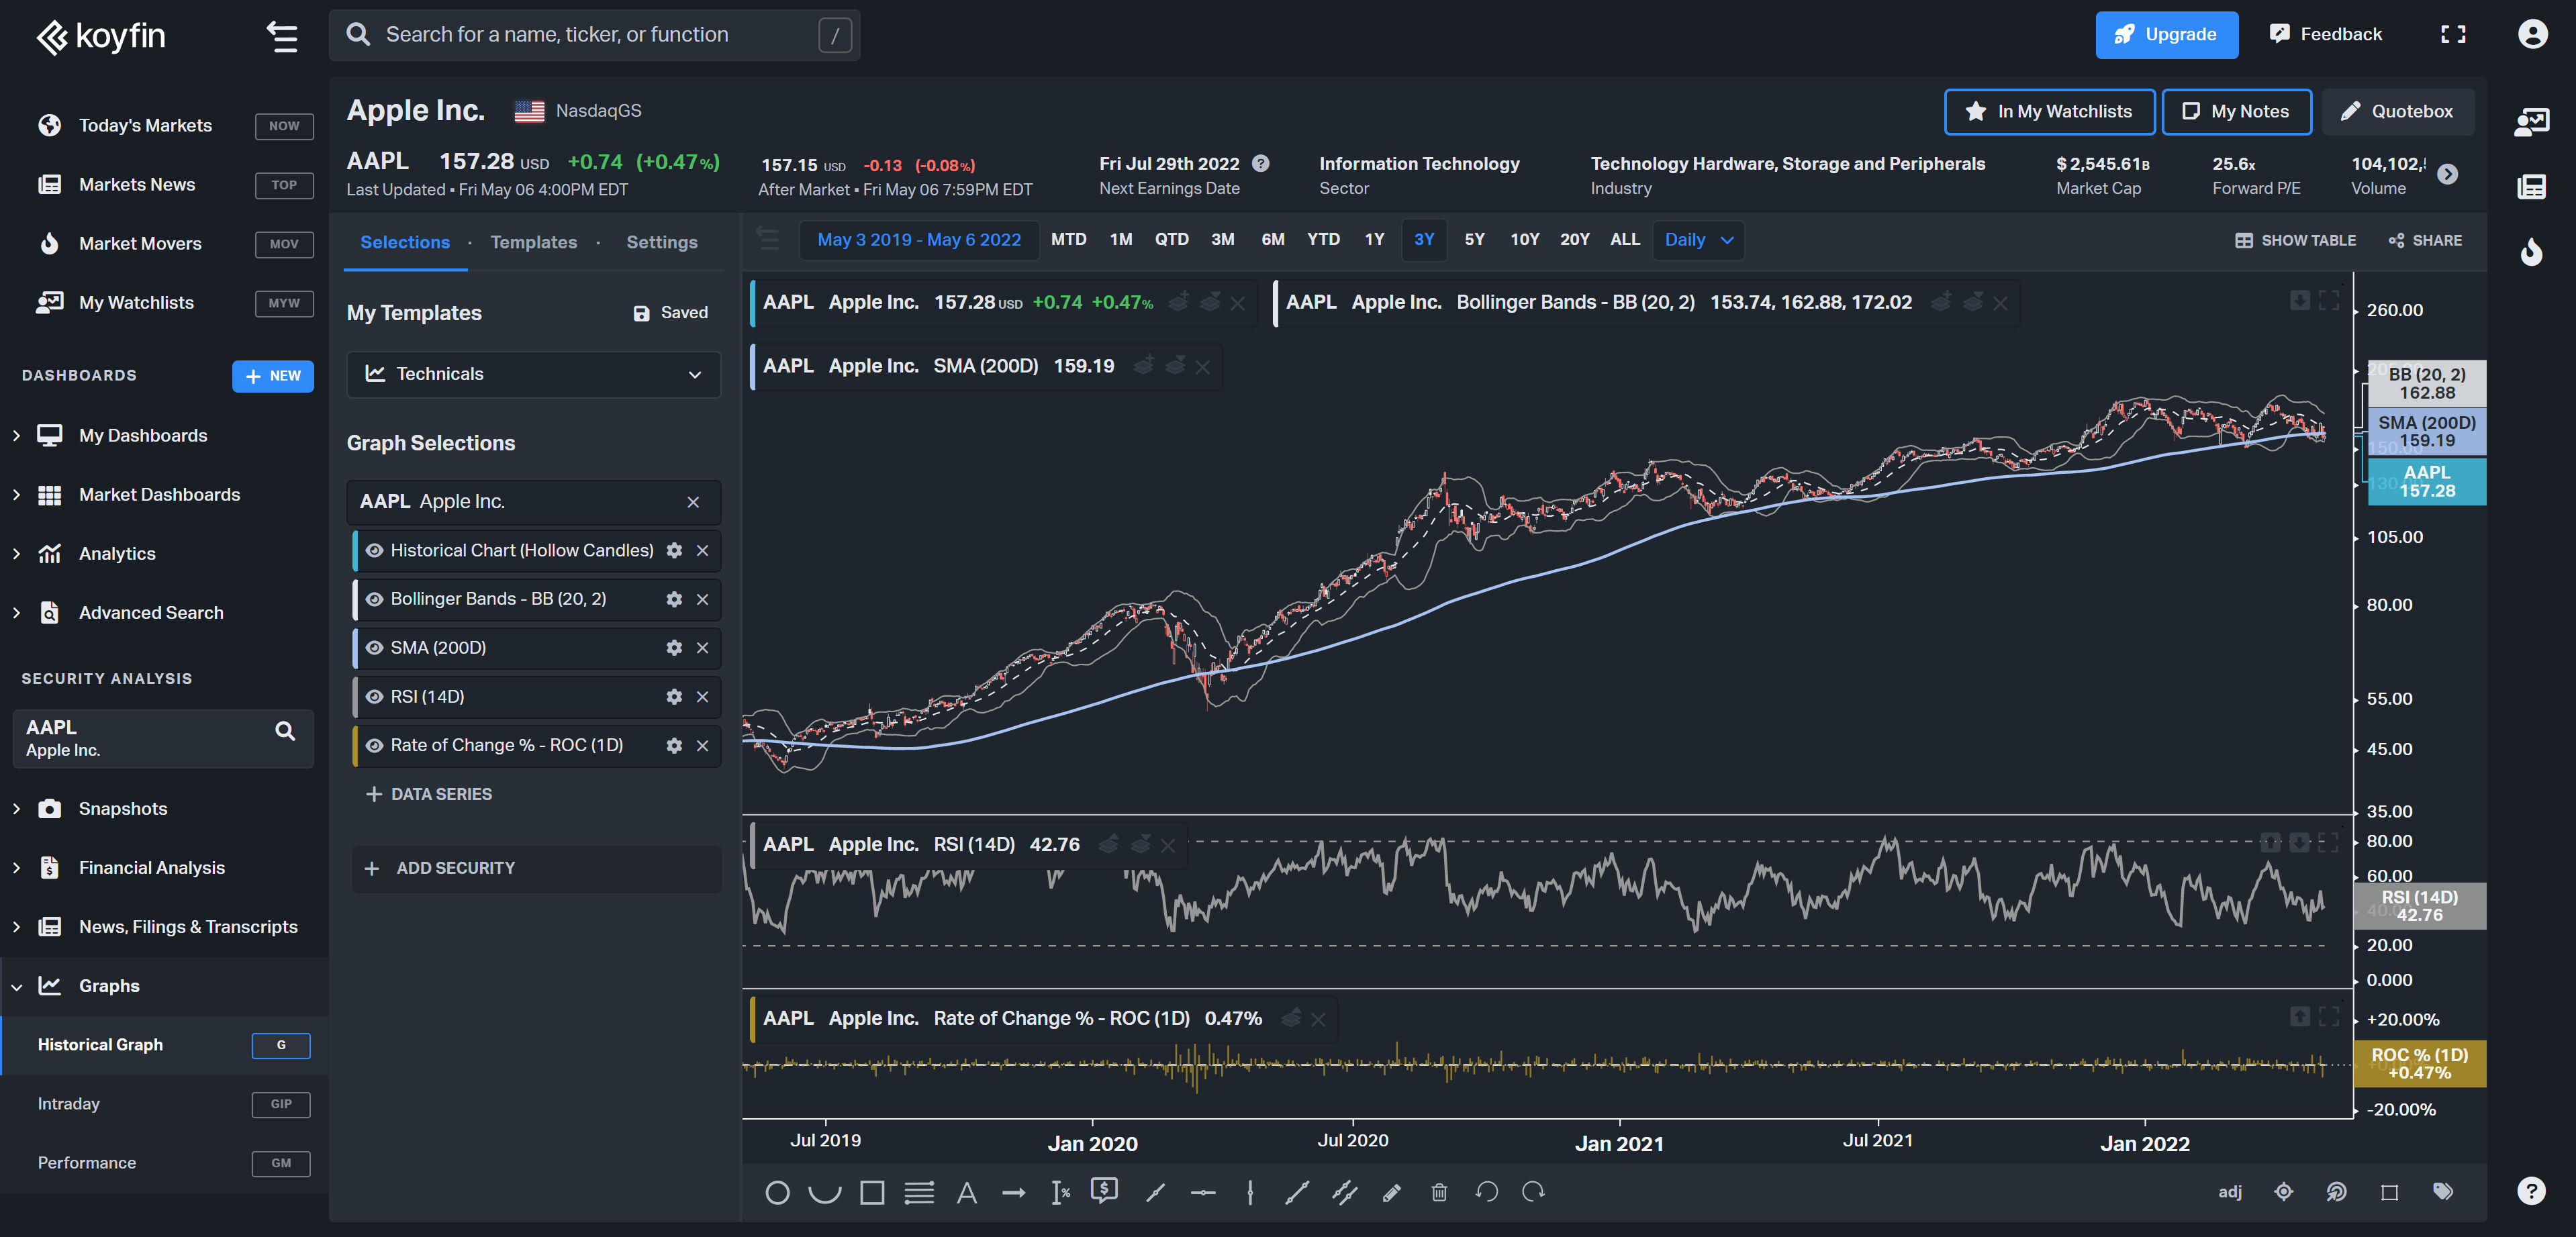Select the ellipse drawing tool
Image resolution: width=2576 pixels, height=1237 pixels.
[777, 1192]
